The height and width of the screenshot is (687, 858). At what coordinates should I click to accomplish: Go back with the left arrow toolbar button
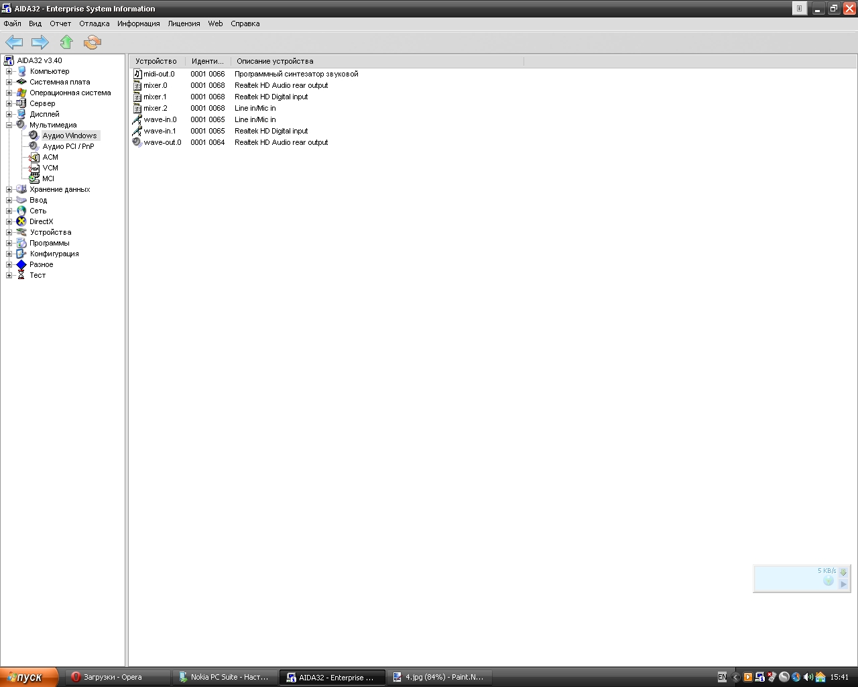[x=14, y=42]
